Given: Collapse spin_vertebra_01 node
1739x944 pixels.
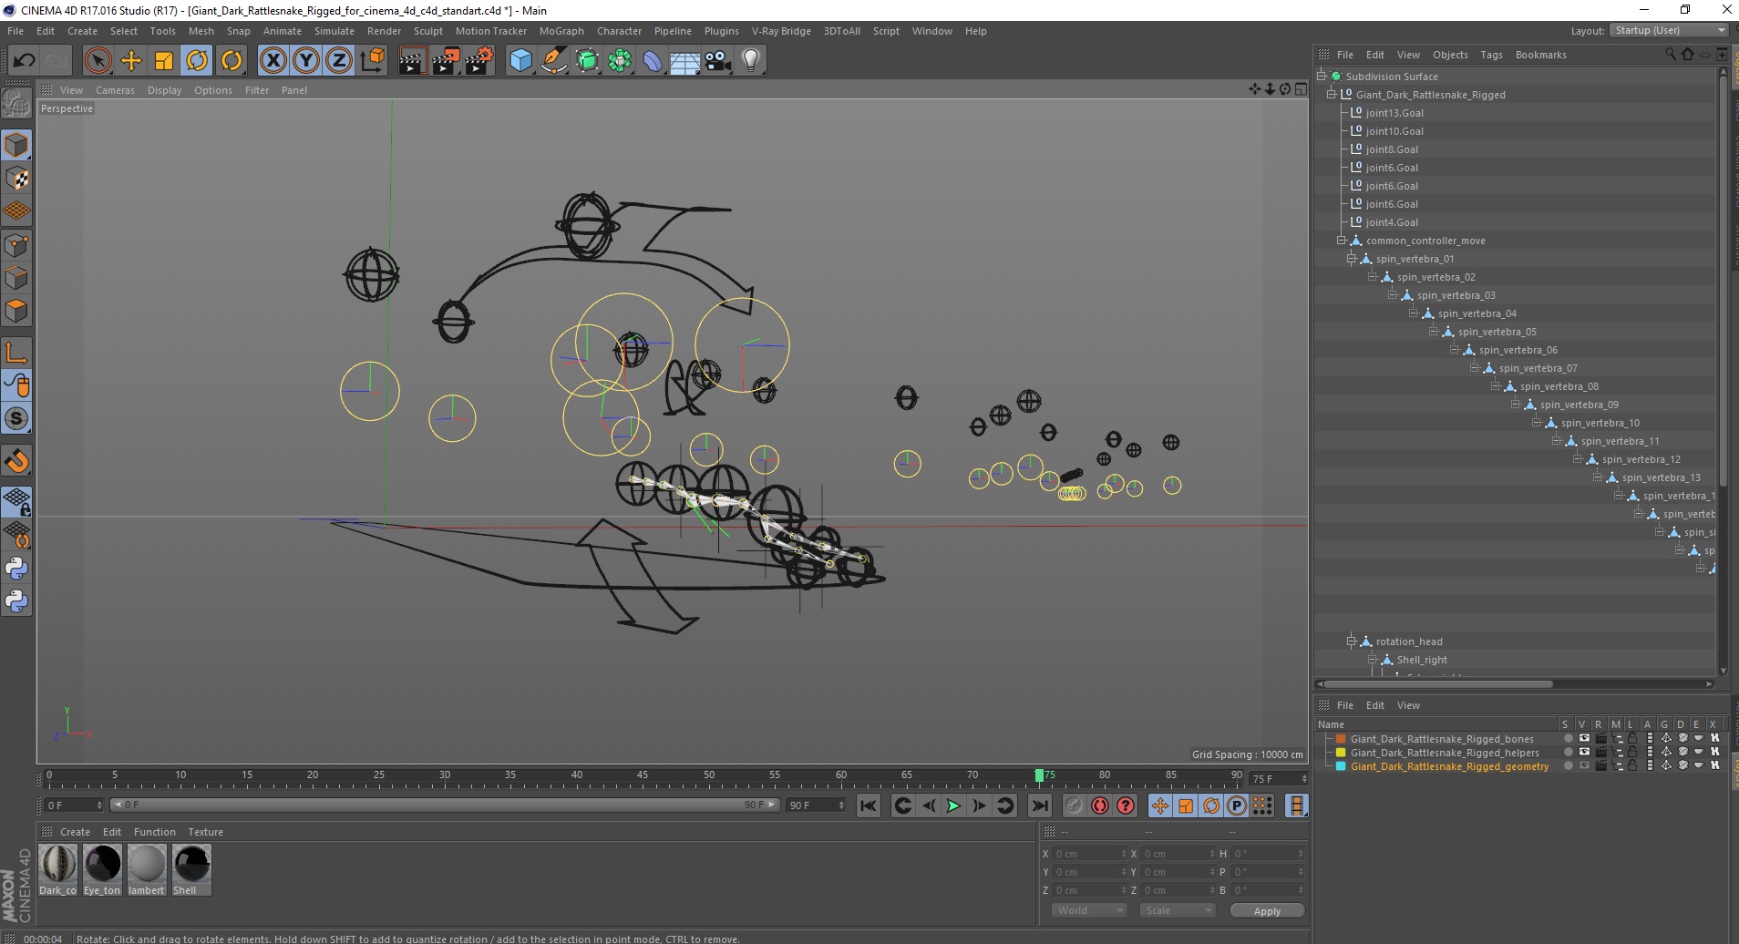Looking at the screenshot, I should (1352, 259).
